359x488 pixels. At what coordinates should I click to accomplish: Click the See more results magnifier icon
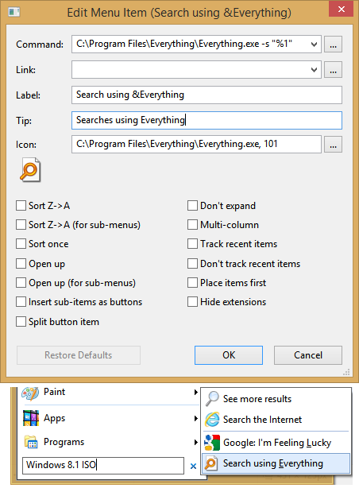click(x=213, y=399)
